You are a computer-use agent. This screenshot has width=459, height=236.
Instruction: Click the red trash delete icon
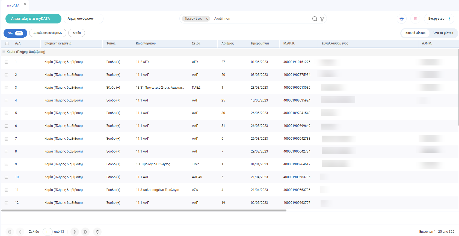415,19
